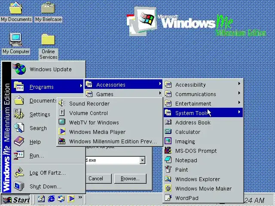The image size is (275, 206).
Task: Click the Windows Movie Maker label
Action: coord(203,188)
